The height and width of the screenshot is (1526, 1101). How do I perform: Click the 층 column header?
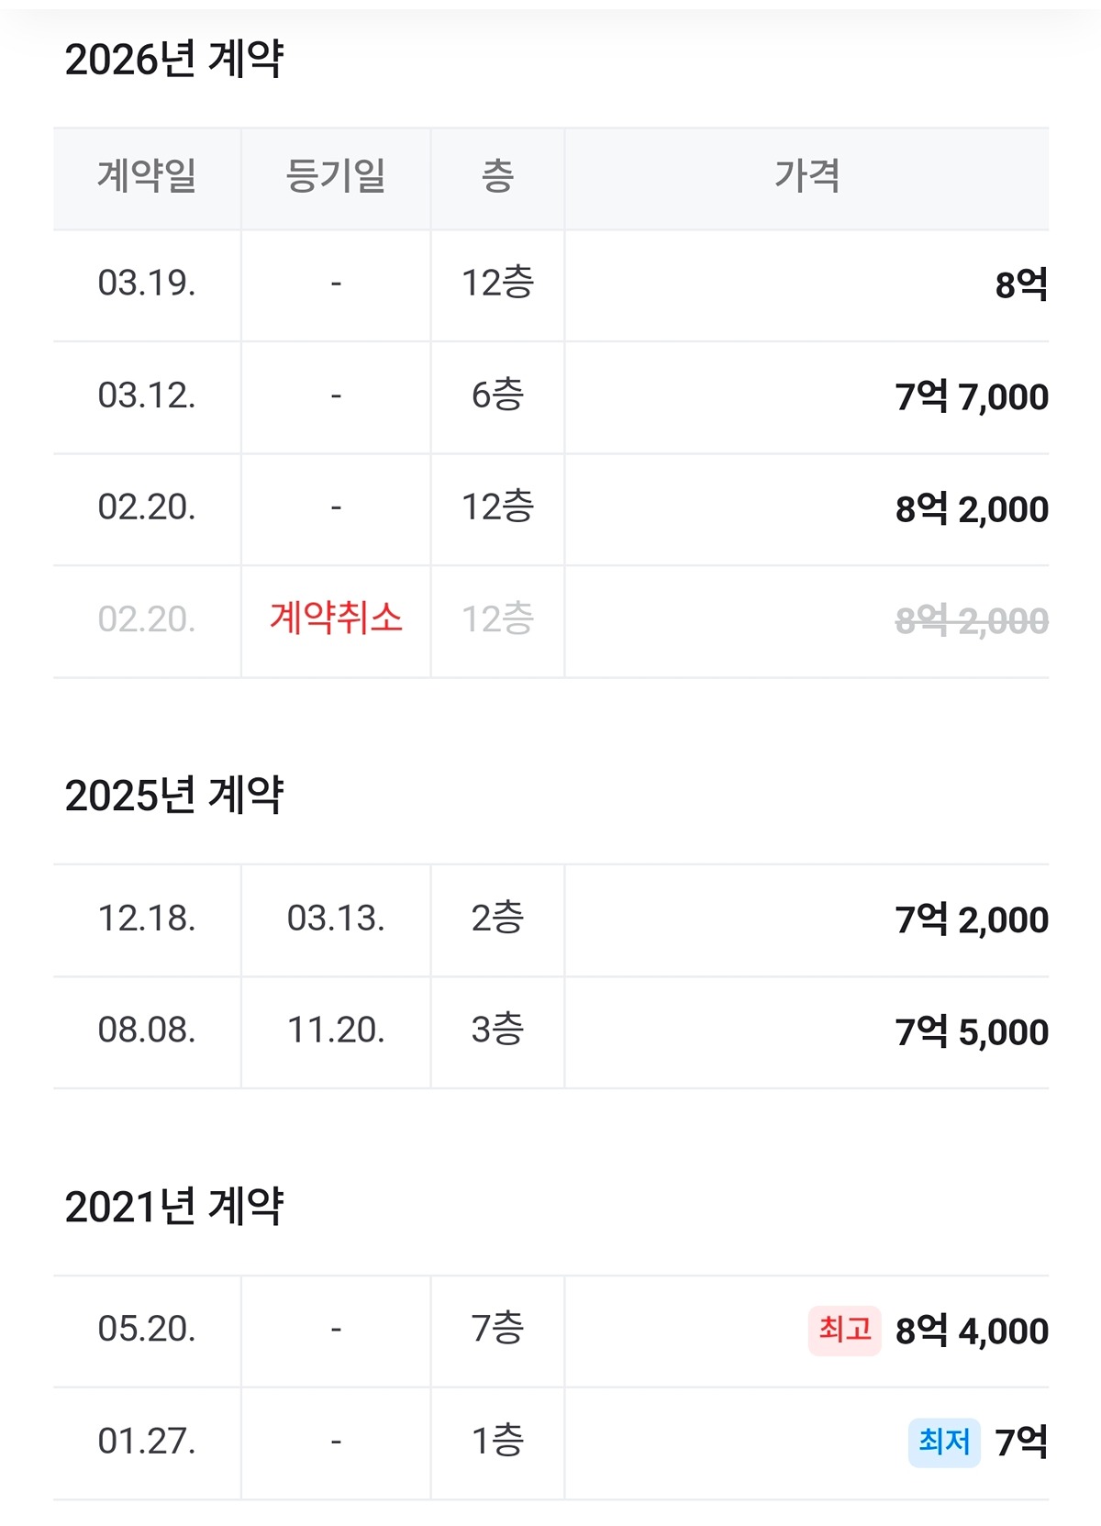pyautogui.click(x=497, y=176)
